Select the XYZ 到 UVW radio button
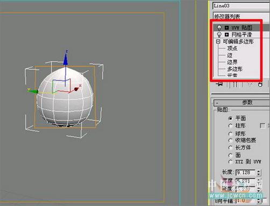This screenshot has height=206, width=270. tap(231, 162)
